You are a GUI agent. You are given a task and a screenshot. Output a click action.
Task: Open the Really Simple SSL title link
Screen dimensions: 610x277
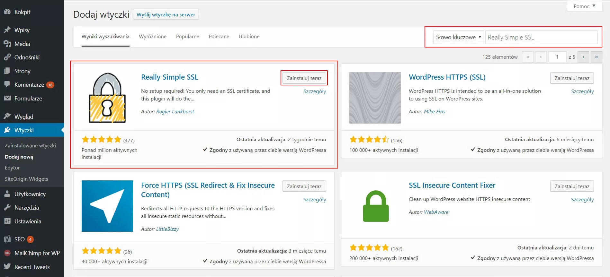pyautogui.click(x=170, y=77)
